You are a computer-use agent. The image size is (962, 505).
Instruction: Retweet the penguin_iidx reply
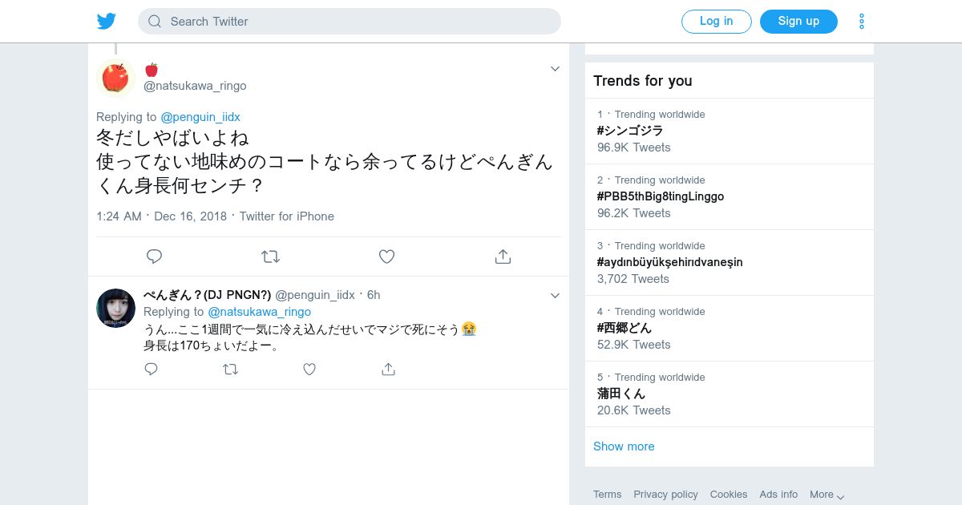[x=230, y=369]
